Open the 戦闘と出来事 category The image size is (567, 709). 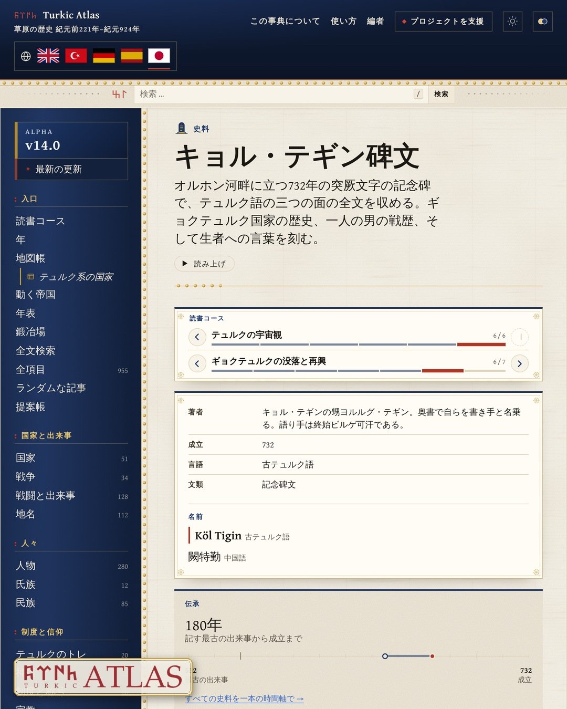point(72,496)
